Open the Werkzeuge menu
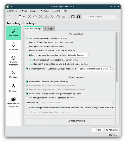This screenshot has width=126, height=143. point(45,11)
